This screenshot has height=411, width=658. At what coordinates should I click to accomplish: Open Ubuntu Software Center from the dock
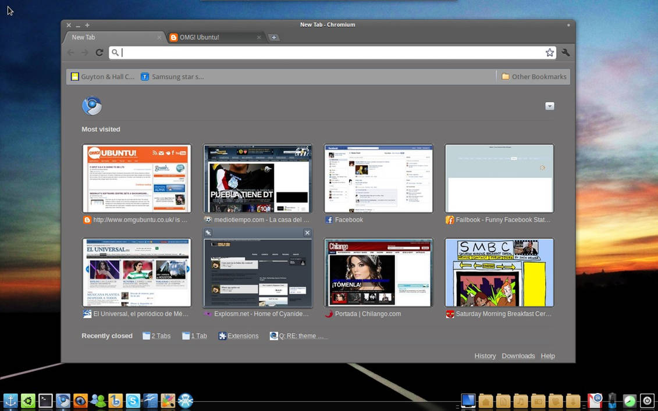click(x=28, y=401)
